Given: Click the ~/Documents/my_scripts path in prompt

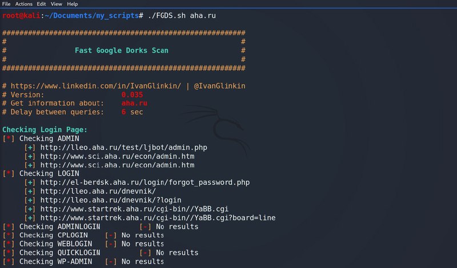Looking at the screenshot, I should coord(91,15).
